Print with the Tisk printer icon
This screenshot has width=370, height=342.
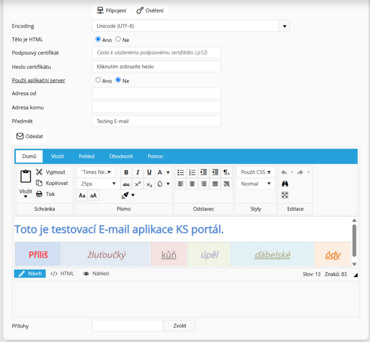[39, 194]
